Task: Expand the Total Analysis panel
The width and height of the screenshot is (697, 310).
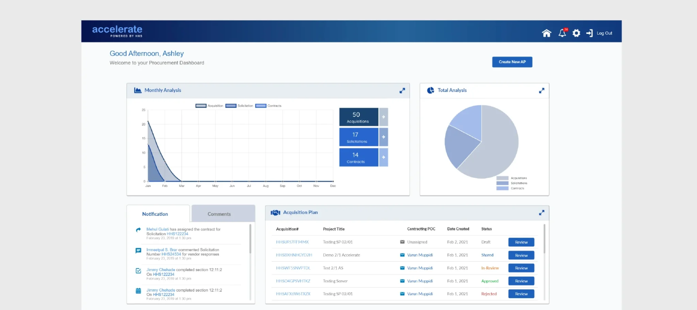Action: tap(541, 90)
